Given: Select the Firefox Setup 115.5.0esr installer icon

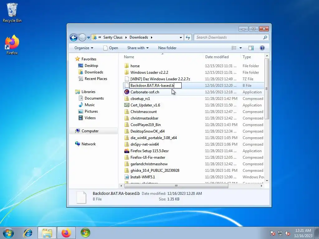Looking at the screenshot, I should [x=127, y=151].
